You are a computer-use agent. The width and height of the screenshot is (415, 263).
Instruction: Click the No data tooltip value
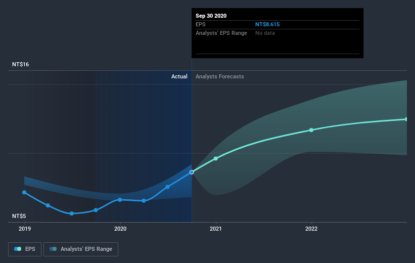[x=265, y=33]
